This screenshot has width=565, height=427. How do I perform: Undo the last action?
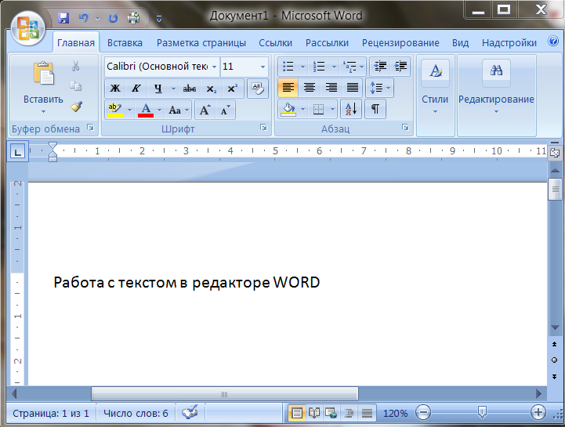pos(84,18)
